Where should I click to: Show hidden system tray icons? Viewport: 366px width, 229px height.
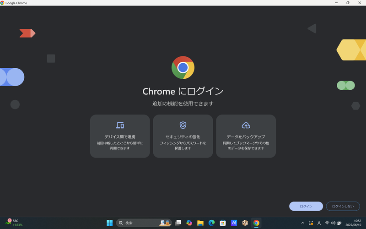[303, 223]
